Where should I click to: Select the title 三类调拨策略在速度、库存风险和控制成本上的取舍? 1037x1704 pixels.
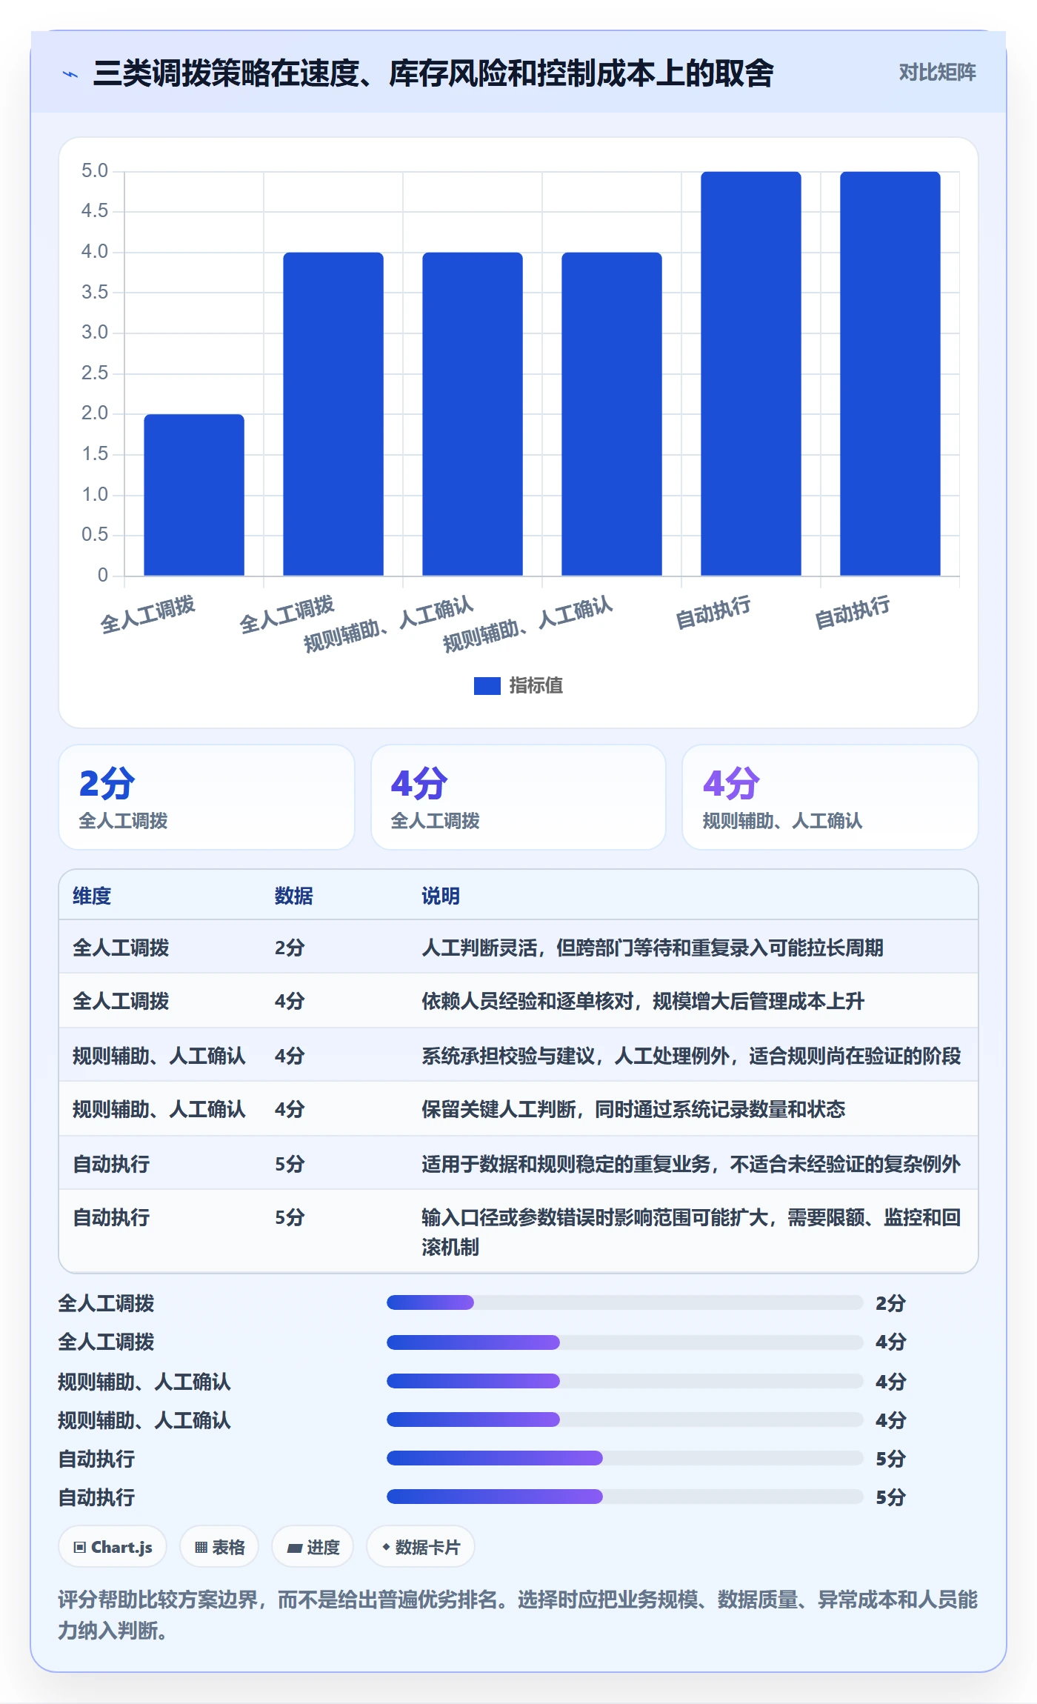[x=433, y=73]
